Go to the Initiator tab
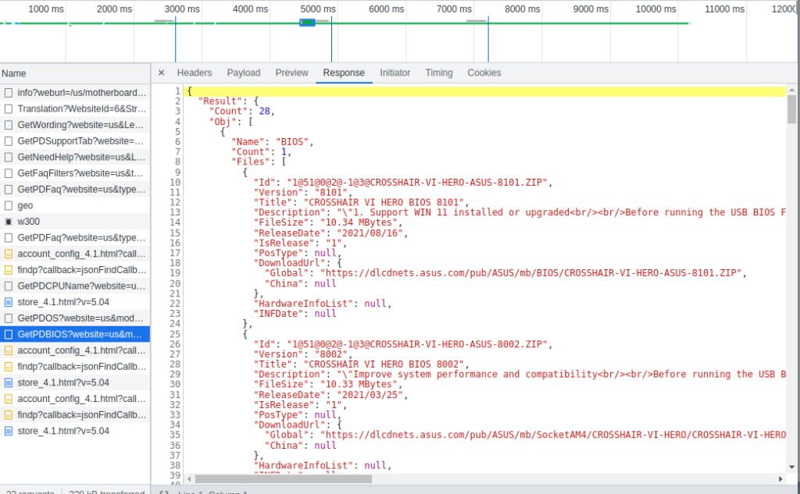The height and width of the screenshot is (494, 800). (395, 73)
